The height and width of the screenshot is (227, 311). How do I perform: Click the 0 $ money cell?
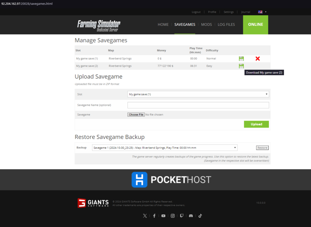(x=159, y=58)
